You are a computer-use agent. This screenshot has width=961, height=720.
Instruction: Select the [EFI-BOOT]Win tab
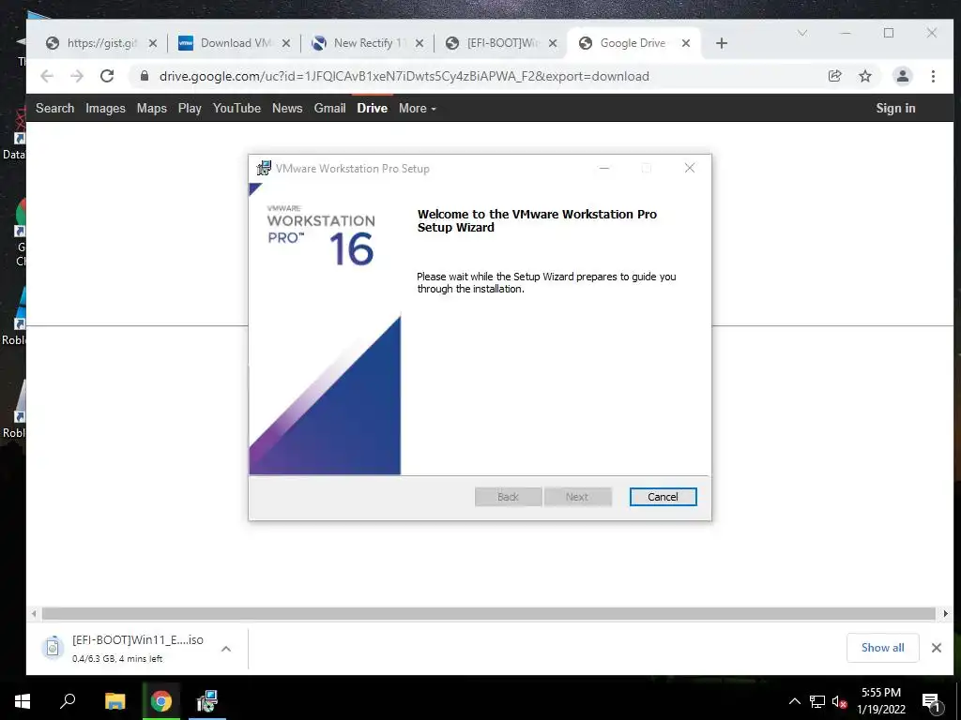[x=502, y=43]
